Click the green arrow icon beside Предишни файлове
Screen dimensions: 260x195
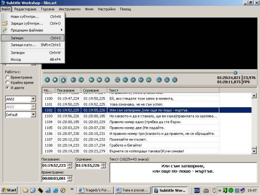(x=5, y=30)
